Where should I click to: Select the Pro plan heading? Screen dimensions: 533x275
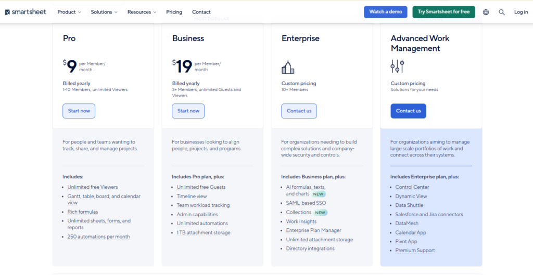69,38
